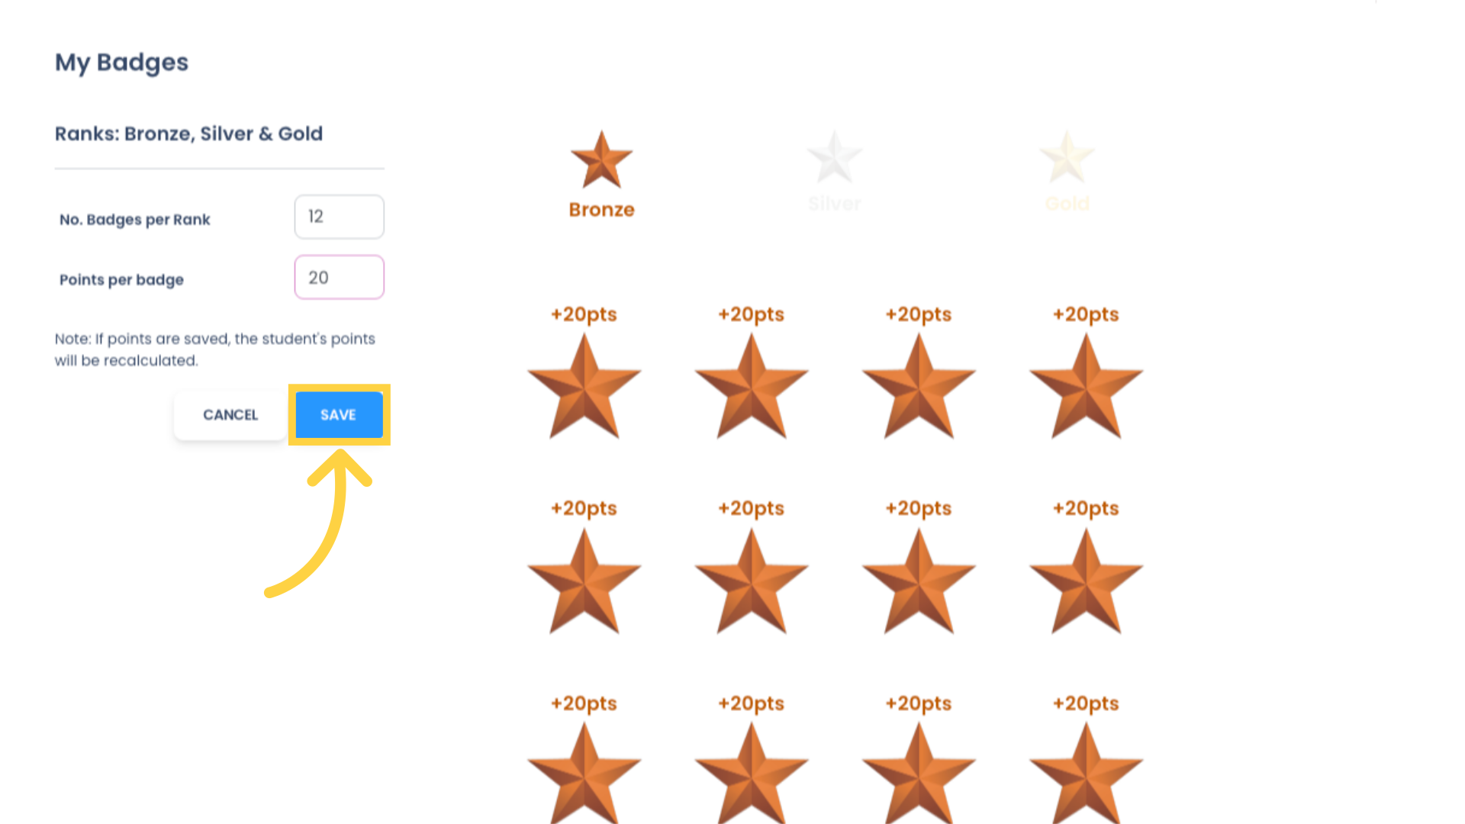Screen dimensions: 1465x824
Task: Click the SAVE button
Action: point(339,414)
